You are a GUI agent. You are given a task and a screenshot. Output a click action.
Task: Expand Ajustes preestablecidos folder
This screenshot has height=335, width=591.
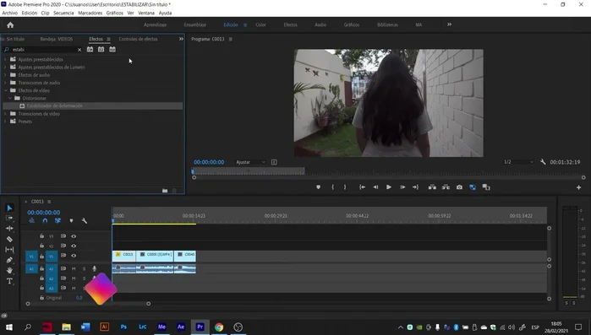coord(5,59)
